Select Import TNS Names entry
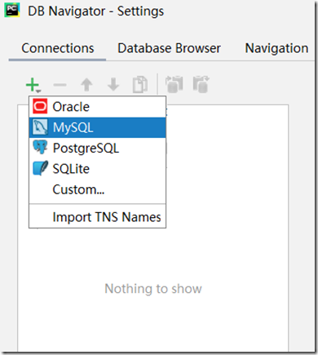The image size is (318, 355). coord(97,217)
